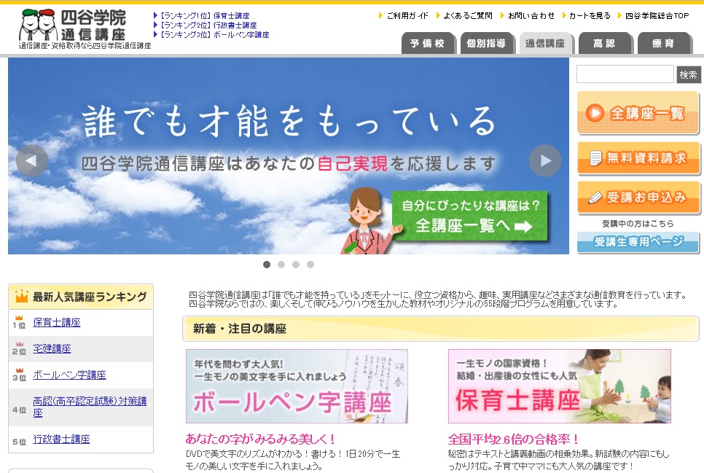704x473 pixels.
Task: Click the 誰でも才能をもっている hero banner
Action: [x=289, y=155]
